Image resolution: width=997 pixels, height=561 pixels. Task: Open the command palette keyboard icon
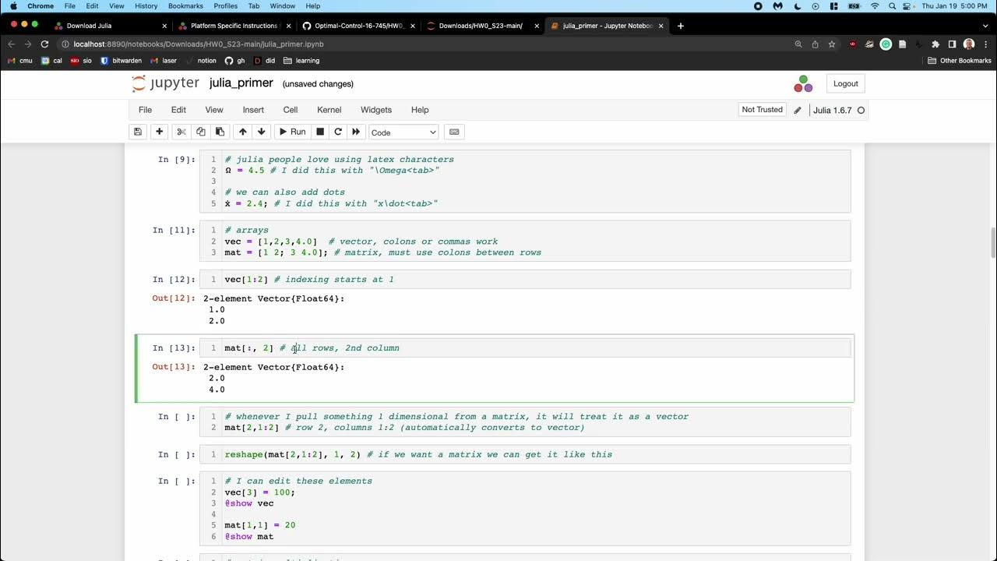coord(455,132)
